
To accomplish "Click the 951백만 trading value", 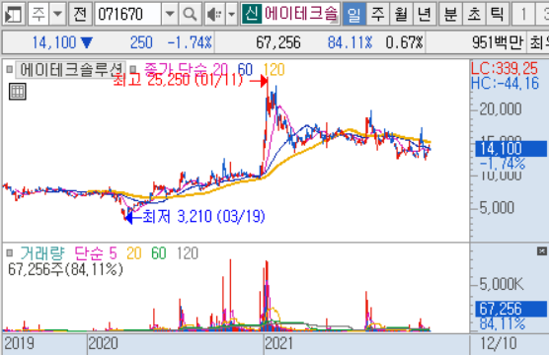I will (498, 42).
